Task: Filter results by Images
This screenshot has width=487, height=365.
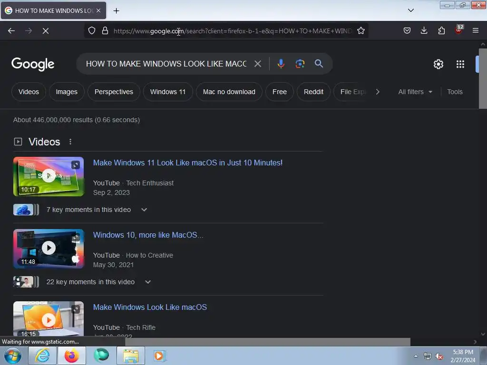Action: coord(67,92)
